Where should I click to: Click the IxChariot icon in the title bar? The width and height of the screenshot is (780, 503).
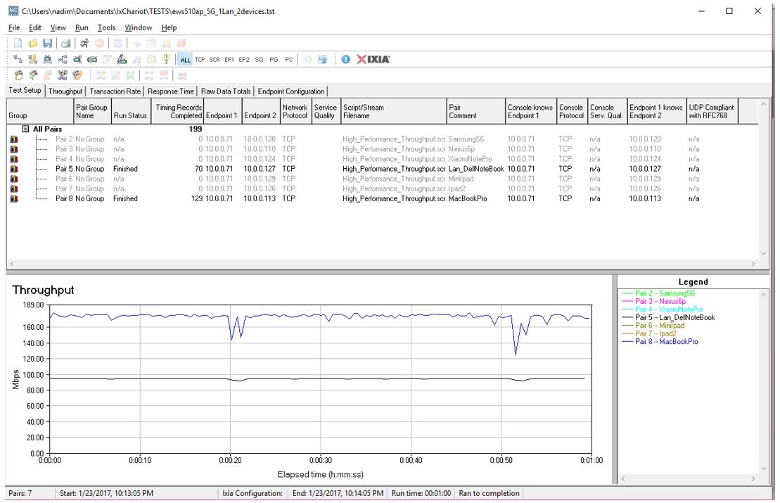[x=13, y=11]
